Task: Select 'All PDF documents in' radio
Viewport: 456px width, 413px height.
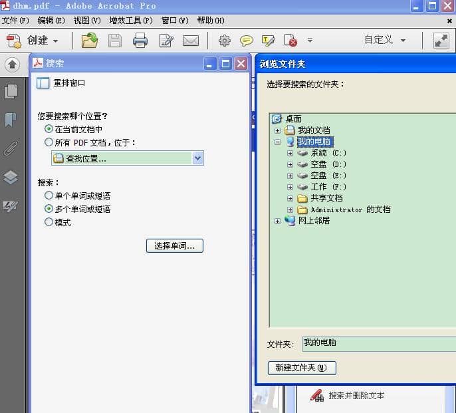Action: click(x=49, y=142)
